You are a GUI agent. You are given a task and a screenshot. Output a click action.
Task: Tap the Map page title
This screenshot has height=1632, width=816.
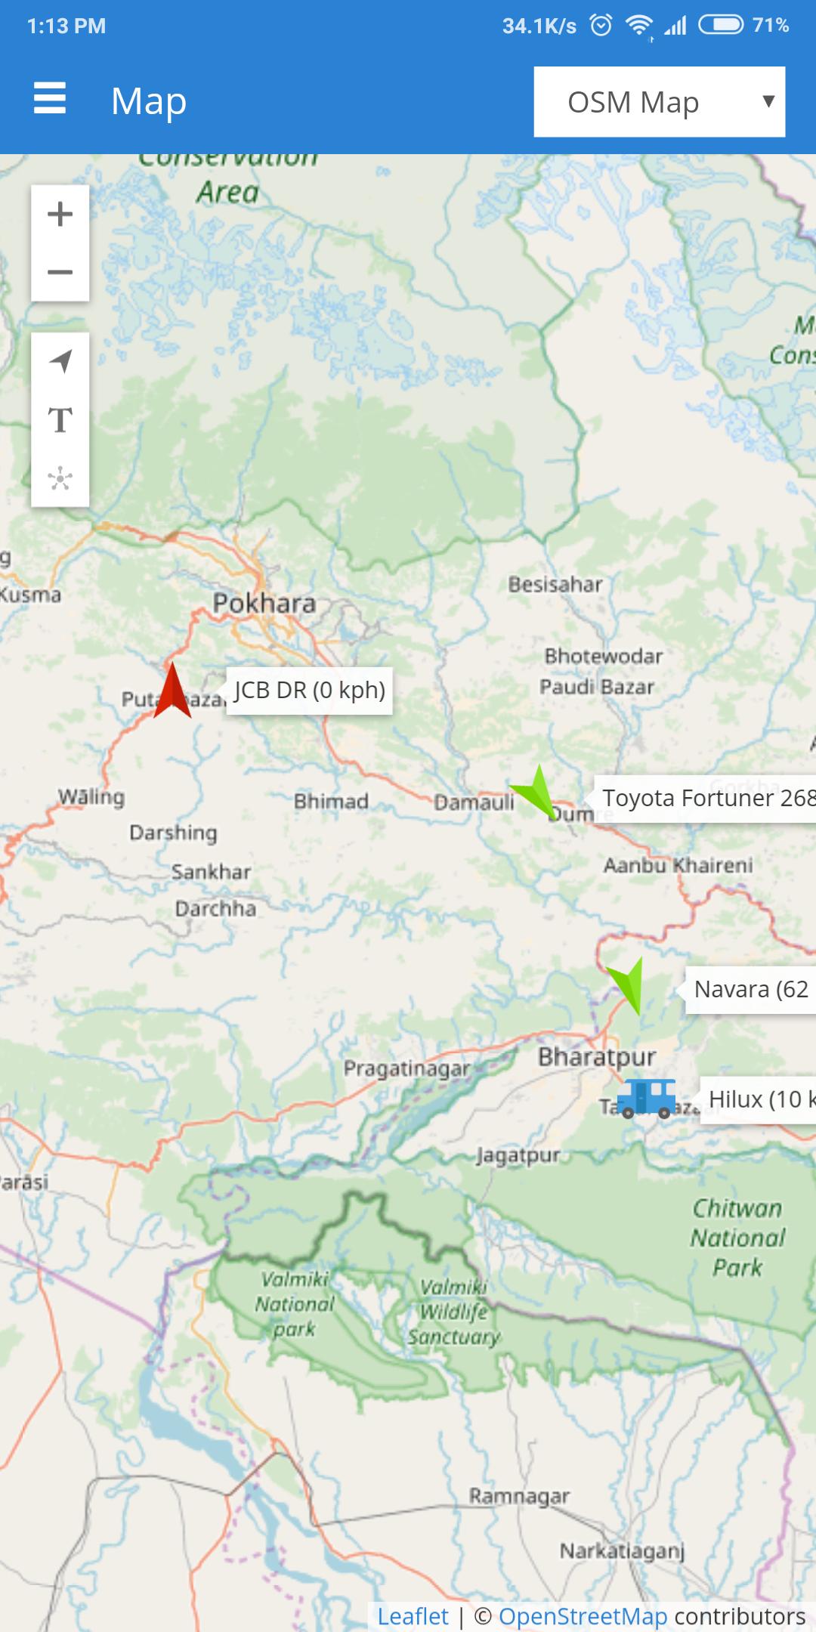[149, 100]
